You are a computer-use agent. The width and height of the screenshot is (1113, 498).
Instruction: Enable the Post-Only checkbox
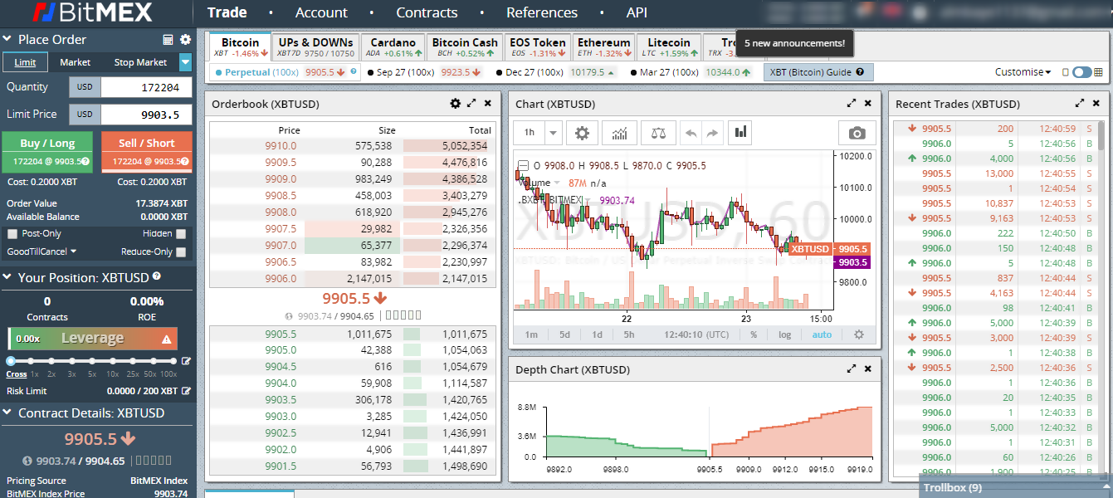click(12, 234)
